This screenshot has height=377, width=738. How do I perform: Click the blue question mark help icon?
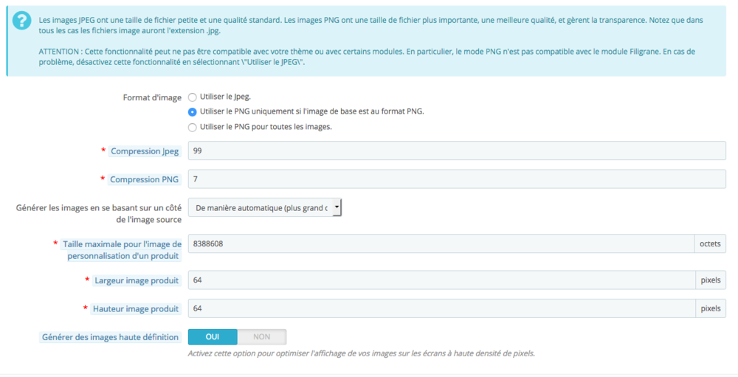coord(21,21)
